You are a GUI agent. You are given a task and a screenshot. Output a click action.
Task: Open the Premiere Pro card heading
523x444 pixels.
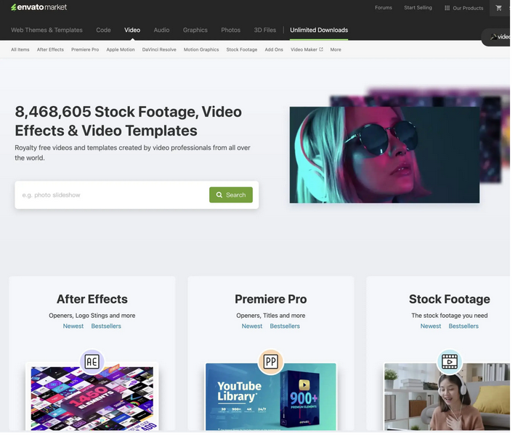[271, 299]
